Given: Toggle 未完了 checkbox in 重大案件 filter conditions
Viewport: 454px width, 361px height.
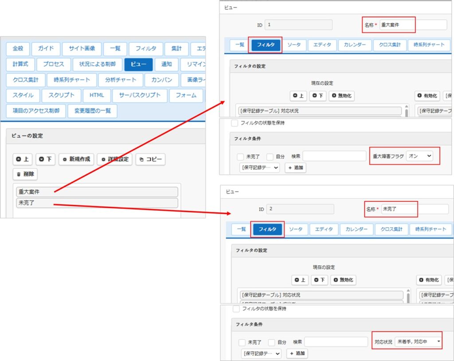Looking at the screenshot, I should [240, 157].
